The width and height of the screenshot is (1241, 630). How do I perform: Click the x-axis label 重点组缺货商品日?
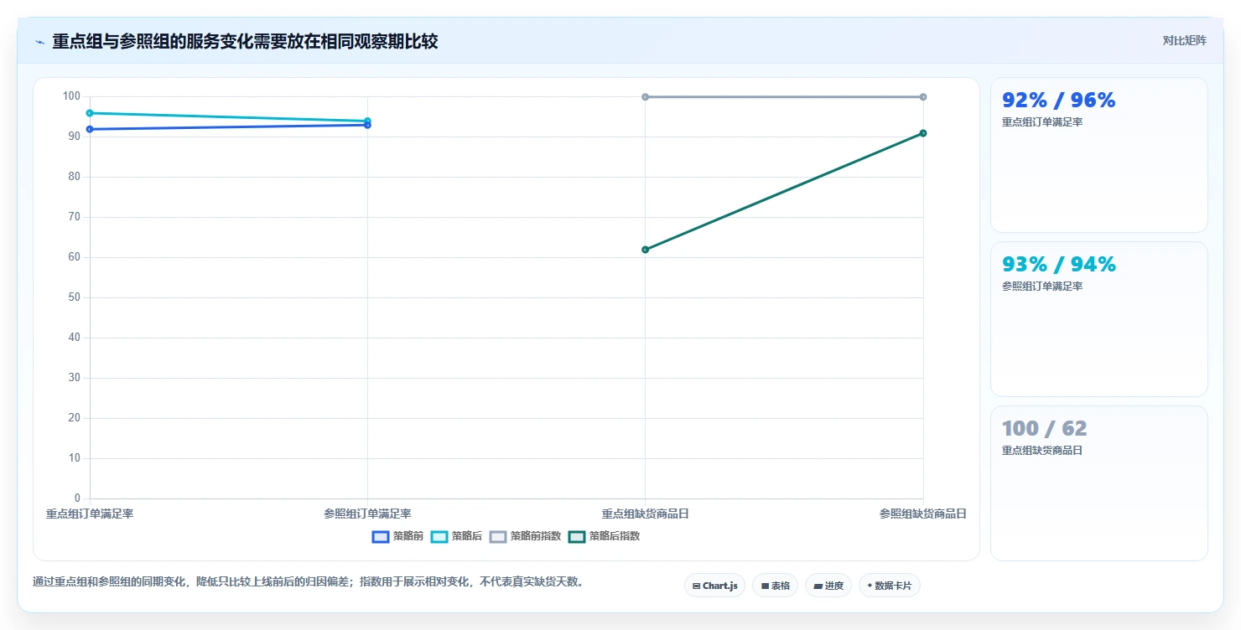click(645, 514)
